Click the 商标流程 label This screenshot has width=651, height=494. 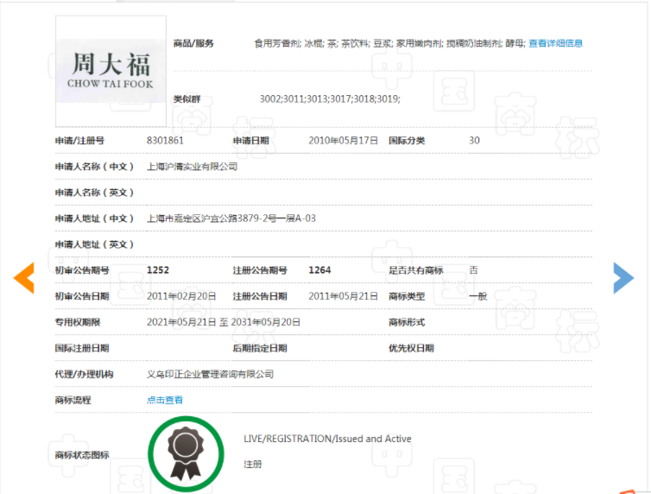73,400
